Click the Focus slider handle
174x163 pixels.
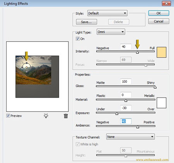coord(146,65)
